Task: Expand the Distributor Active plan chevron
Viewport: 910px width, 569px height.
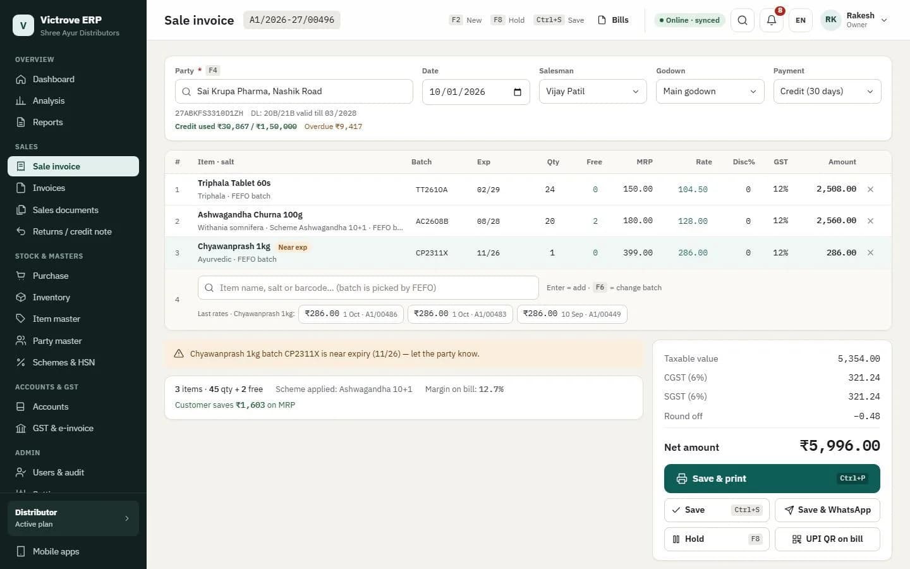Action: click(126, 518)
